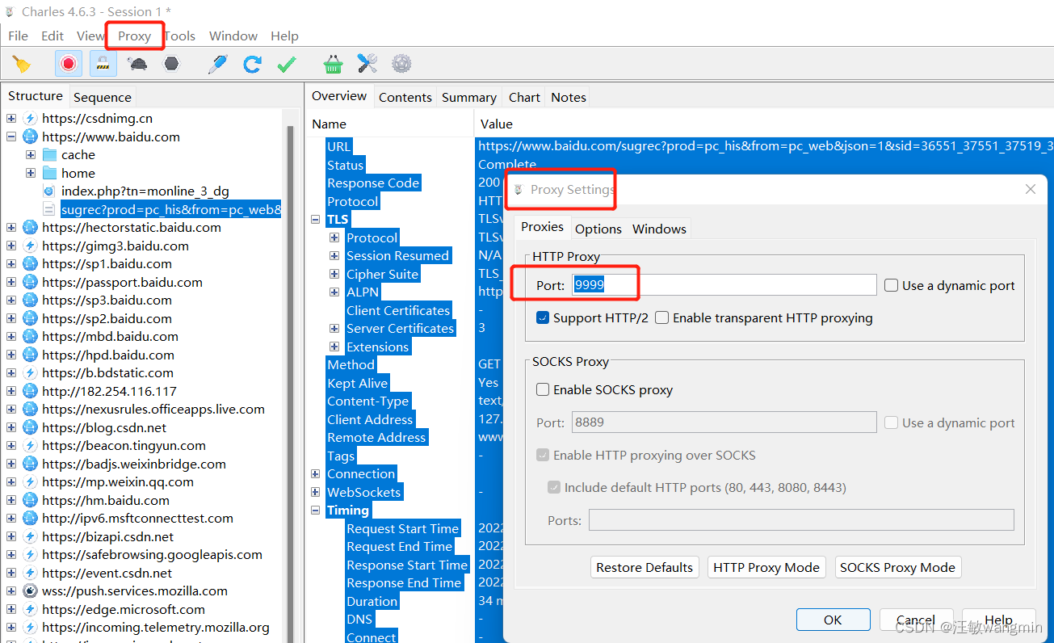This screenshot has width=1054, height=643.
Task: Expand the https://csdnimg.cn node
Action: 11,118
